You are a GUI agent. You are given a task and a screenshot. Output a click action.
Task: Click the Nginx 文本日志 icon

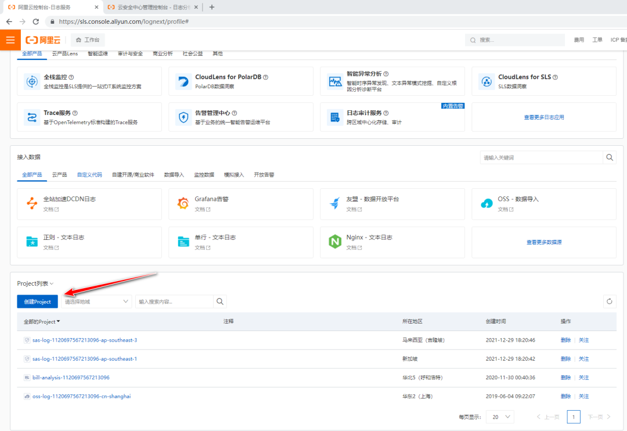click(335, 242)
